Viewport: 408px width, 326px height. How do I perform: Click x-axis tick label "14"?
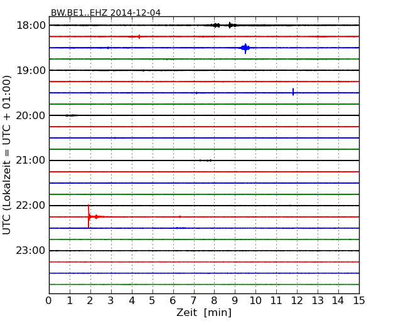[338, 300]
